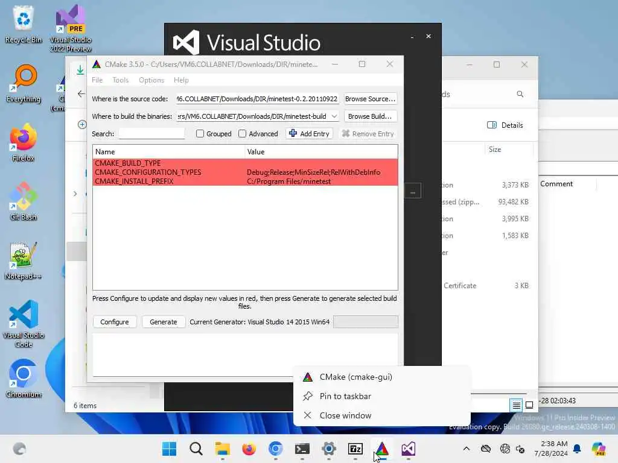Click the CMake progress bar
618x463 pixels.
click(x=365, y=322)
